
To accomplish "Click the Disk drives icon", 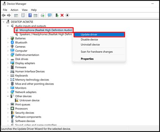I will click(12, 59).
